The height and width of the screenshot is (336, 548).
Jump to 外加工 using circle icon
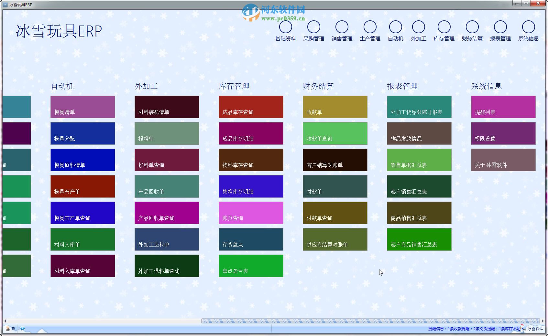(x=419, y=27)
